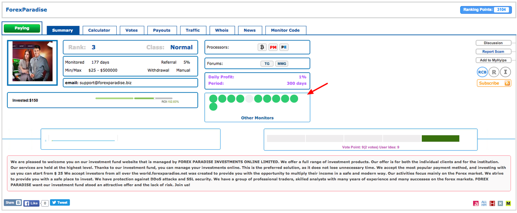Click the gray I circle icon

(506, 72)
